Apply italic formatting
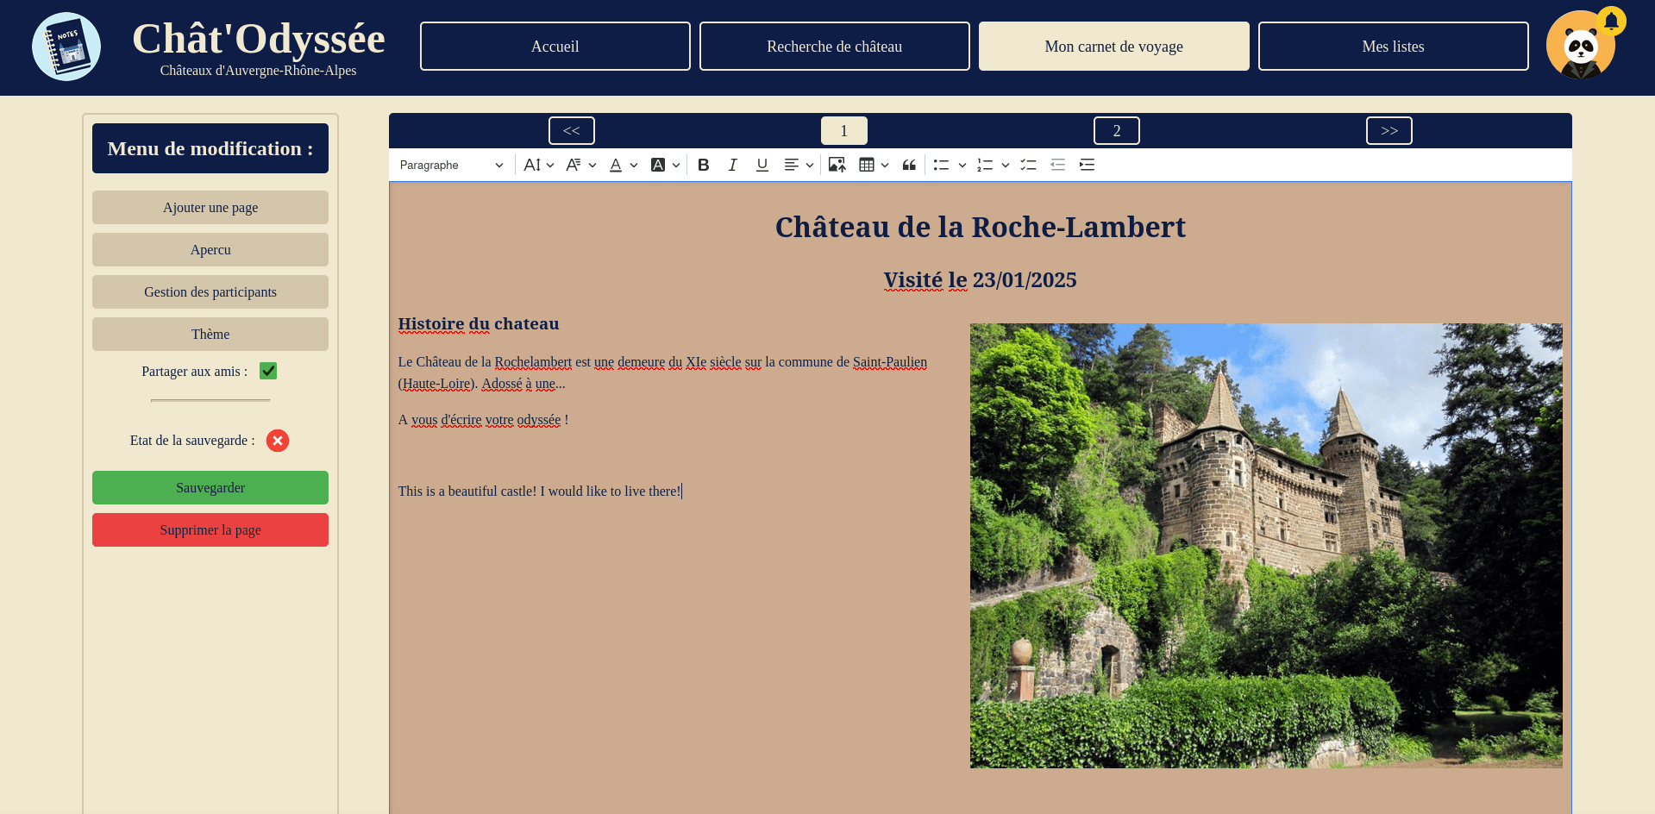1655x814 pixels. pyautogui.click(x=732, y=165)
